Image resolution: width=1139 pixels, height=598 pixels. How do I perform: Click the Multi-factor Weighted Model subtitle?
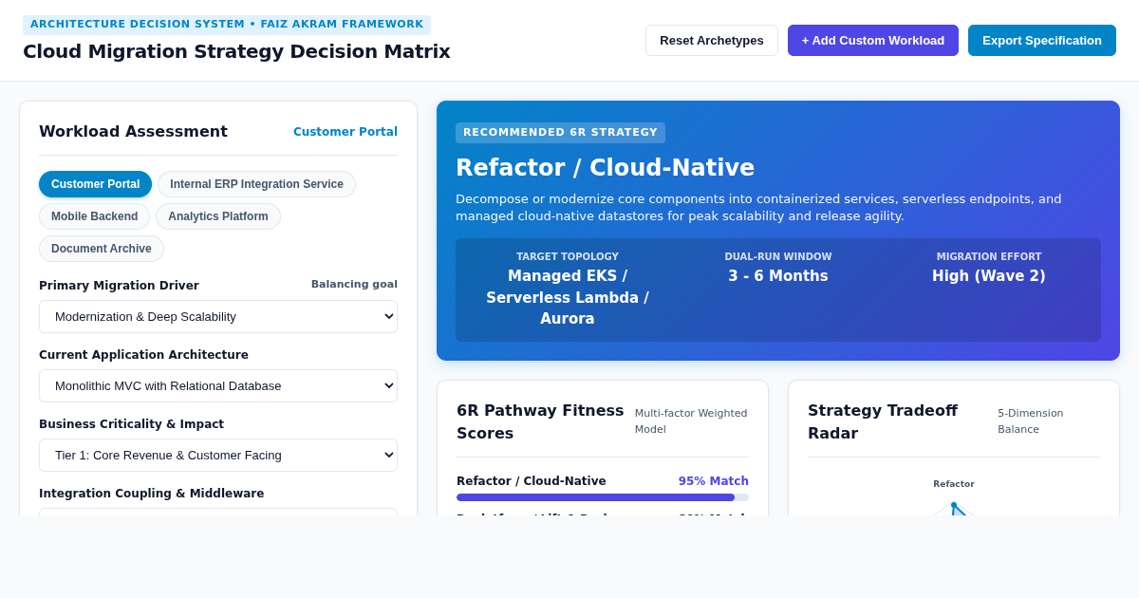pyautogui.click(x=691, y=421)
